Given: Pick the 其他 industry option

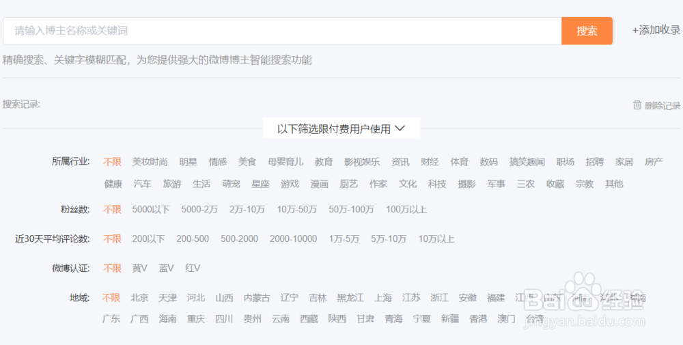Looking at the screenshot, I should (x=614, y=184).
